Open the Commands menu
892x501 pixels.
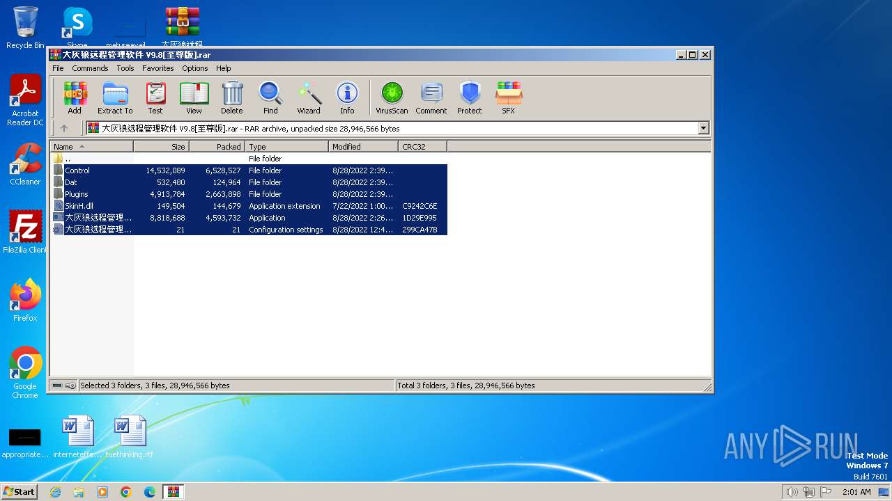90,68
